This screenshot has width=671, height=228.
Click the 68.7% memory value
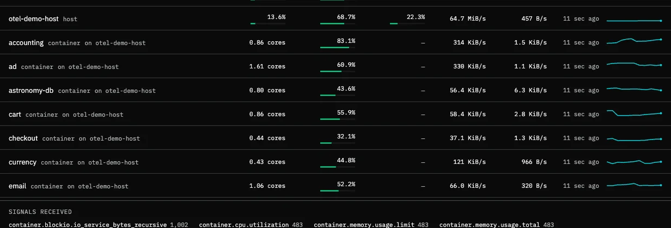click(346, 17)
